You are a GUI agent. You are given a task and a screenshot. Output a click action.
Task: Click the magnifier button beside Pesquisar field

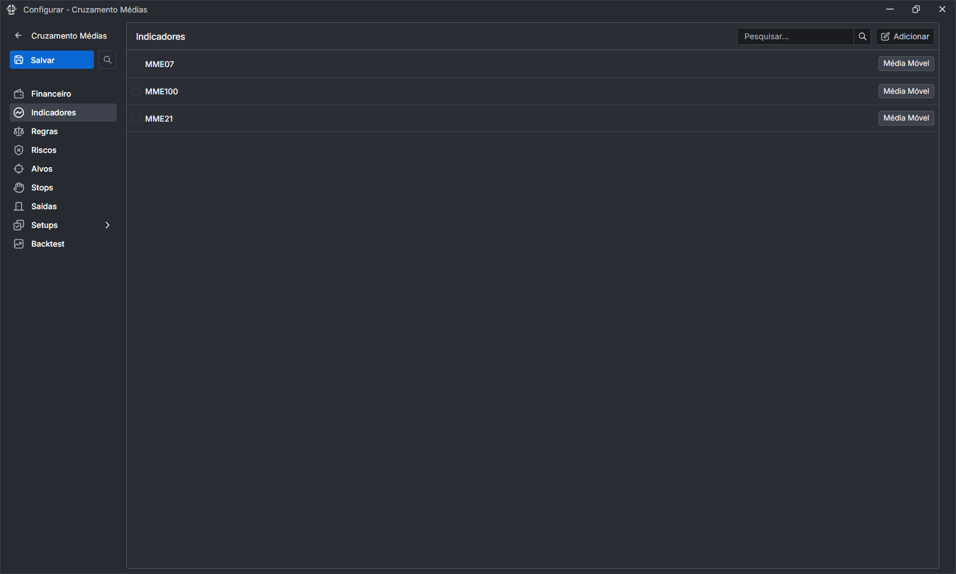pyautogui.click(x=863, y=36)
